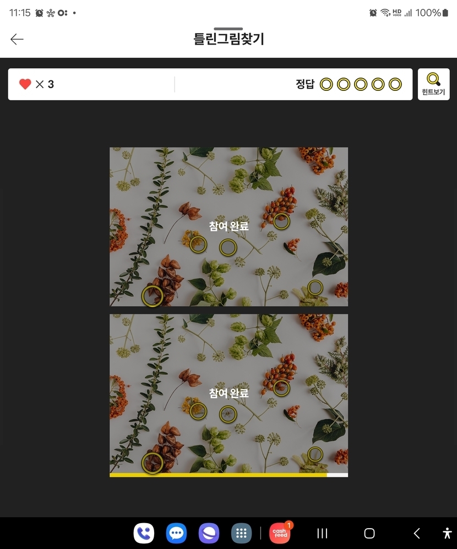Tap the circled brown pods in top picture
The width and height of the screenshot is (457, 549).
153,296
